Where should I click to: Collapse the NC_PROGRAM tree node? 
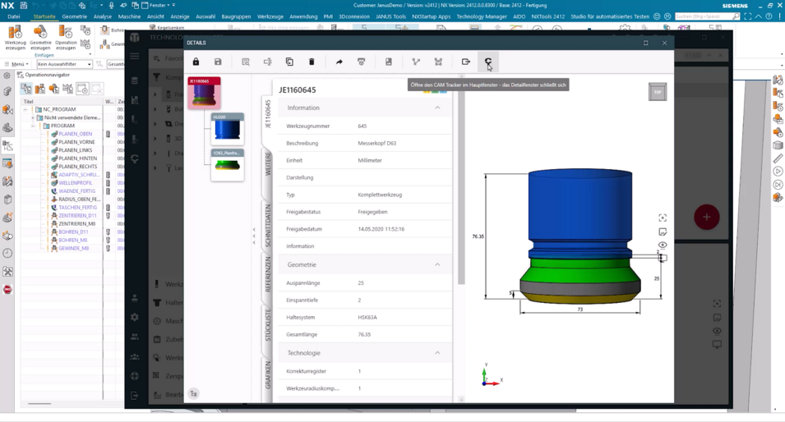pyautogui.click(x=25, y=109)
